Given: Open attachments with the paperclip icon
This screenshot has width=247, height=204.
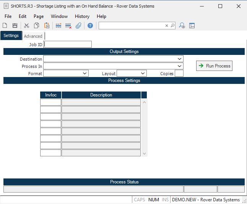Looking at the screenshot, I should (78, 26).
